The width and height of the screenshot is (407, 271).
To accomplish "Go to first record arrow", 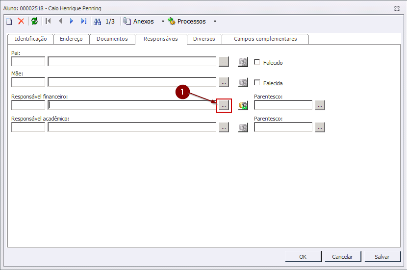I will [48, 22].
